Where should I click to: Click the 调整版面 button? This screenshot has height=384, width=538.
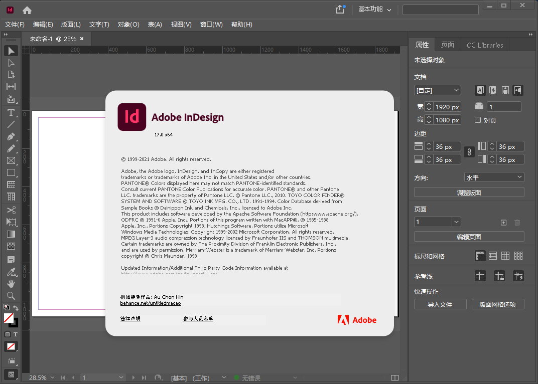[x=469, y=193]
